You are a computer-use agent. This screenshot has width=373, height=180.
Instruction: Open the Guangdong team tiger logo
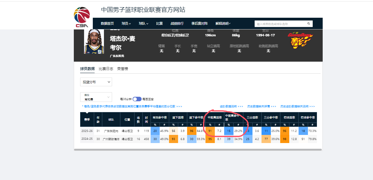[x=300, y=40]
